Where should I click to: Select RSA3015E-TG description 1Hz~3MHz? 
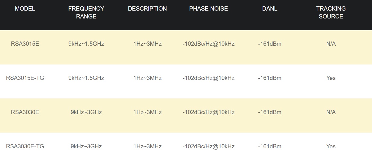tap(147, 78)
